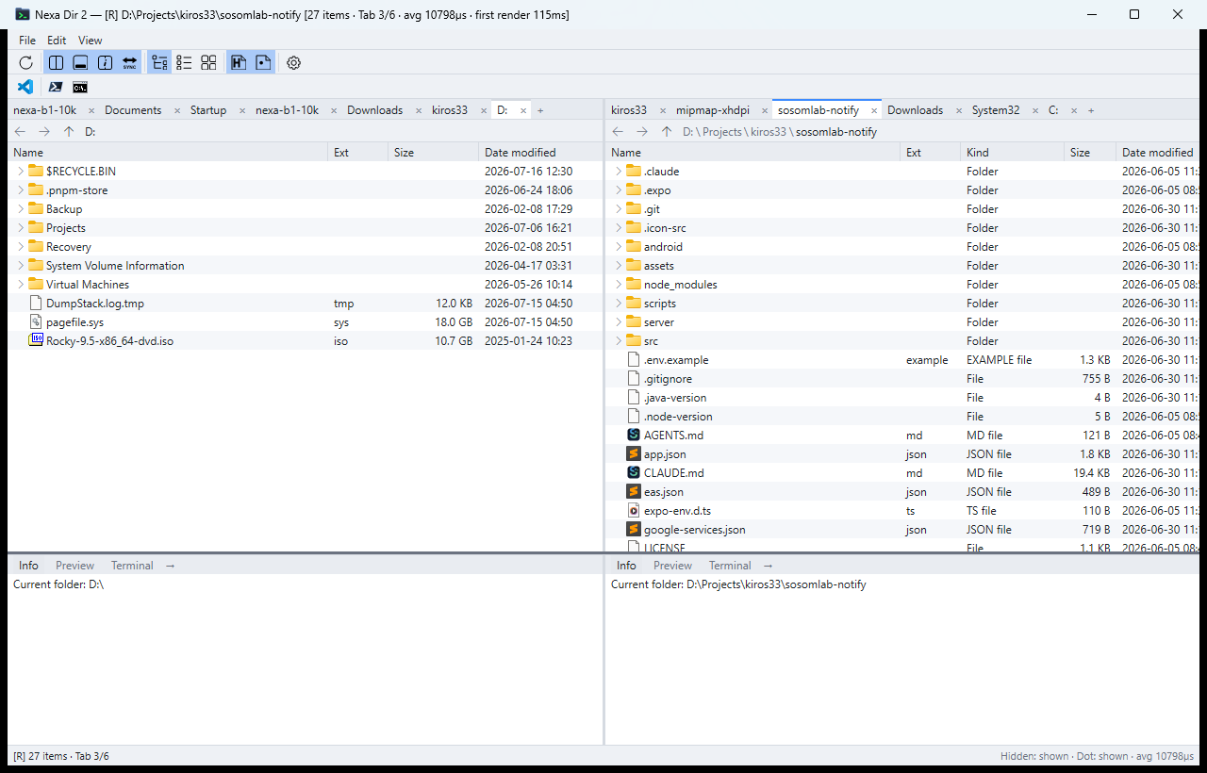This screenshot has height=773, width=1207.
Task: Open the View menu
Action: click(91, 41)
